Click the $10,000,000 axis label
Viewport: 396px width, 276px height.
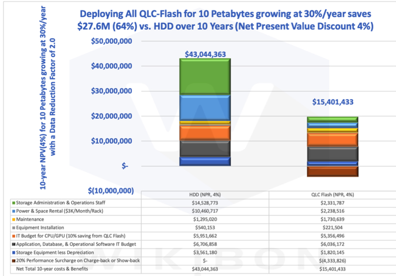[x=112, y=141]
